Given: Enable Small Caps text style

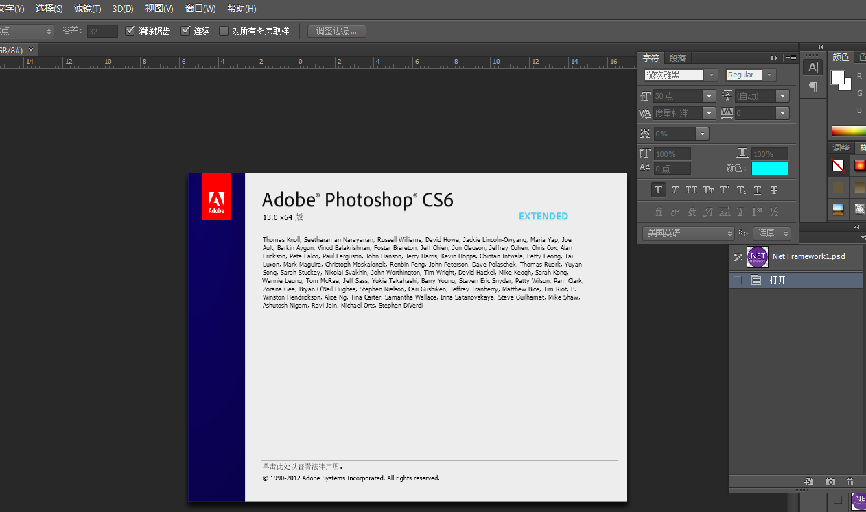Looking at the screenshot, I should (708, 190).
